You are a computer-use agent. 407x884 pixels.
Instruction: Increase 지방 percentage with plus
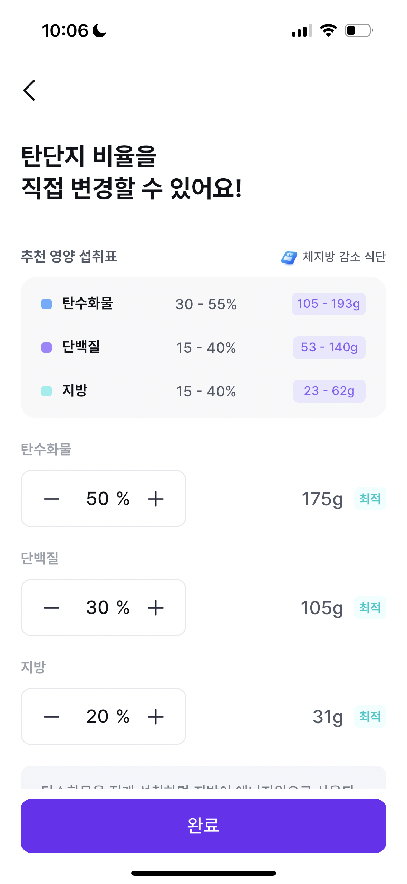pyautogui.click(x=156, y=717)
